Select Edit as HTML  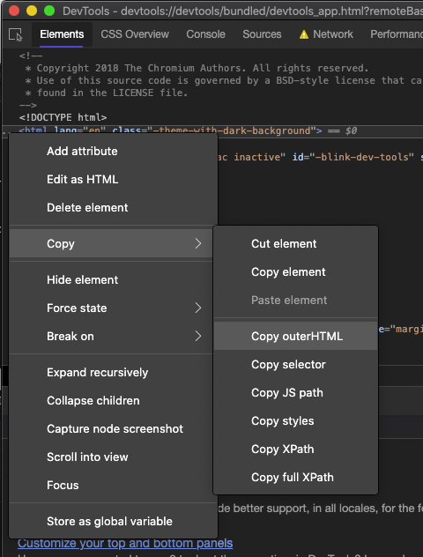114,180
